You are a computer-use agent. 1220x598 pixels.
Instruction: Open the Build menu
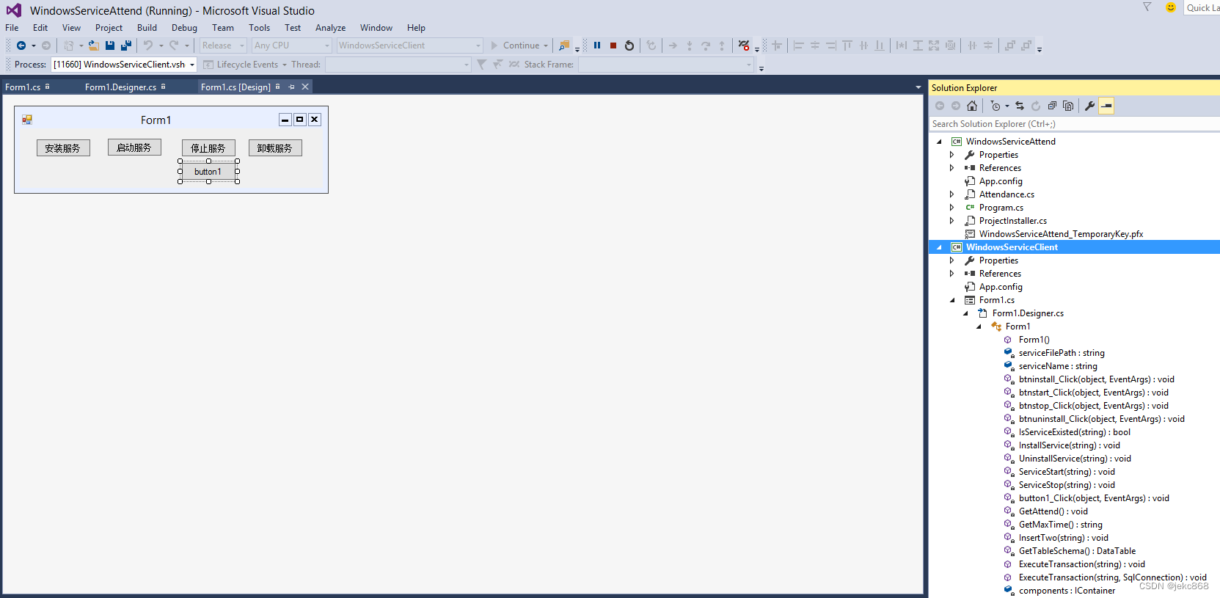point(147,28)
